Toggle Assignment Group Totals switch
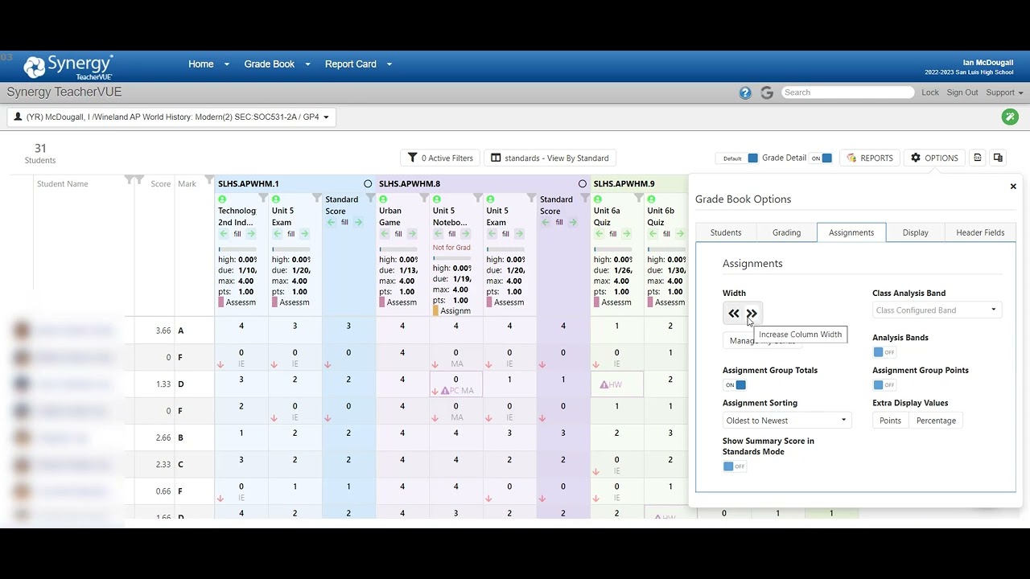Image resolution: width=1030 pixels, height=579 pixels. (x=735, y=385)
